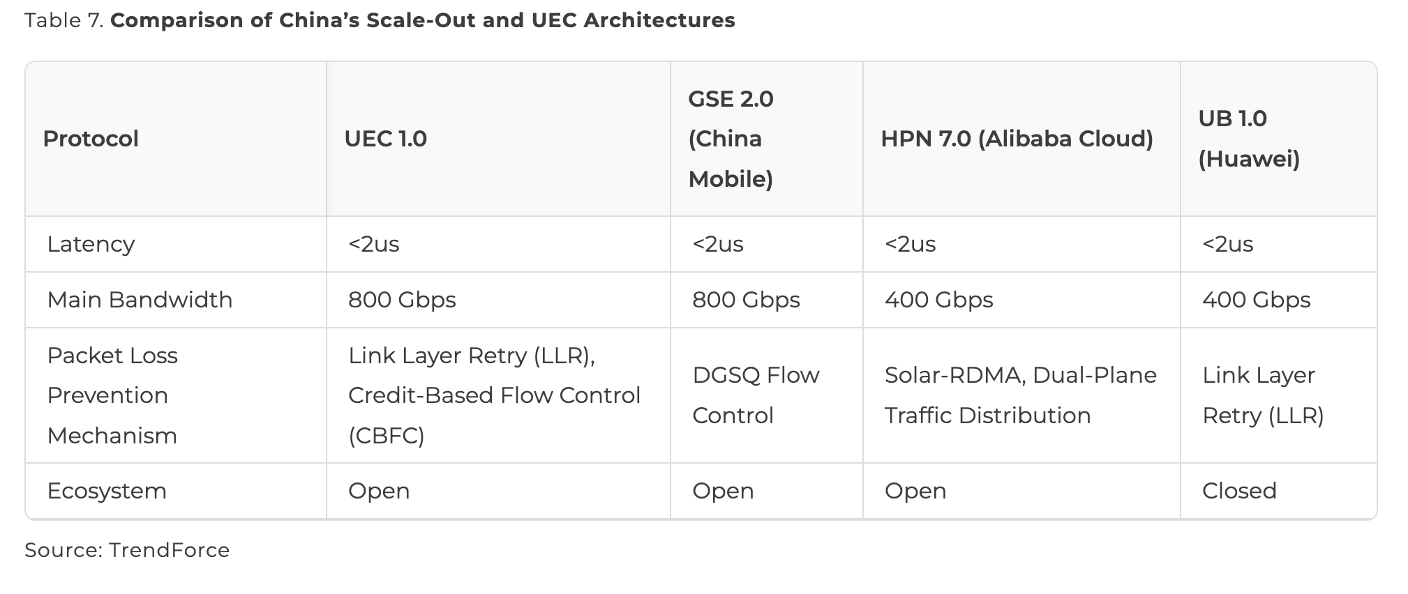The image size is (1408, 594).
Task: Click the UB 1.0 (Huawei) column header
Action: (1248, 139)
